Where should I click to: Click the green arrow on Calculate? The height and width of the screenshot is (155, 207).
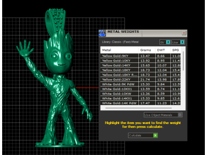(x=155, y=135)
